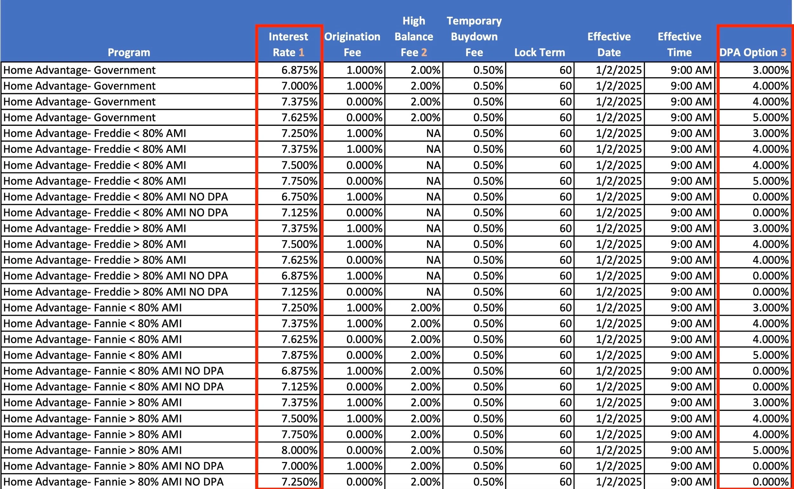Click the High Balance Fee 2 header

[x=414, y=37]
